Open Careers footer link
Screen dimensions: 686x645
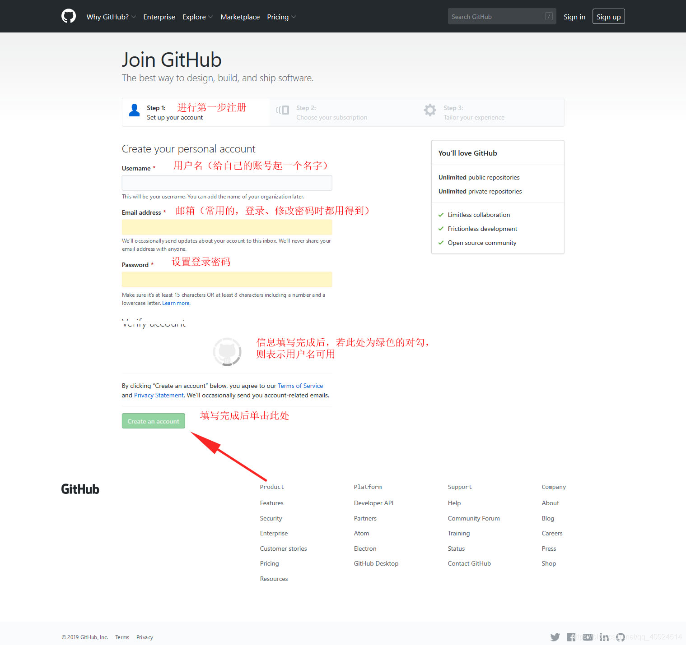pos(552,533)
